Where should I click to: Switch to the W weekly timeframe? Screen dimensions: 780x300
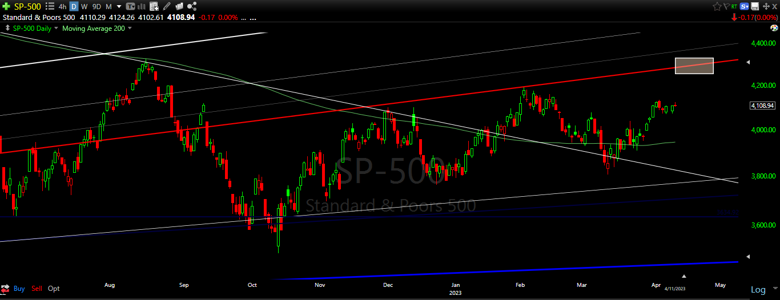coord(84,6)
